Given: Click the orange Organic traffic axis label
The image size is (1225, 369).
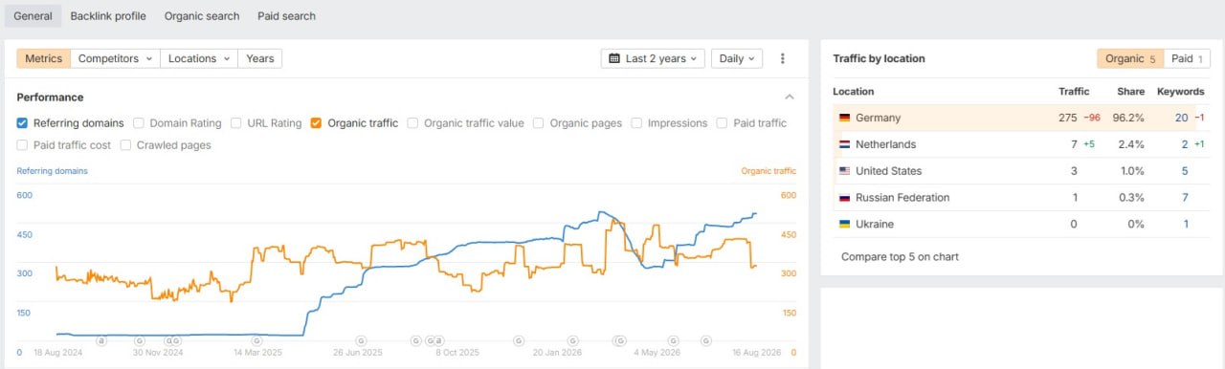Looking at the screenshot, I should click(768, 171).
